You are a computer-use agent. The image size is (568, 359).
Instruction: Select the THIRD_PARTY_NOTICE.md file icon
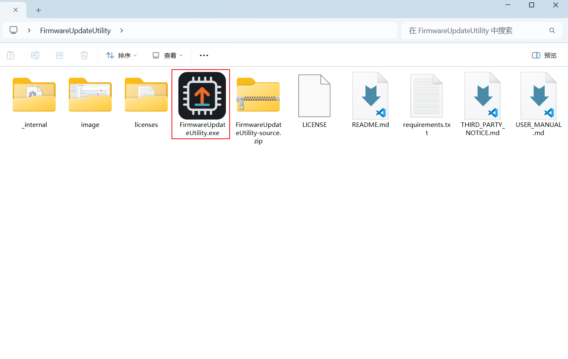(482, 96)
